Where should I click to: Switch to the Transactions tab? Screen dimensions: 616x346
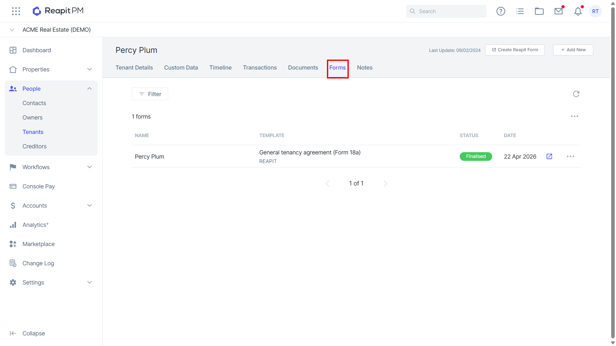[260, 68]
